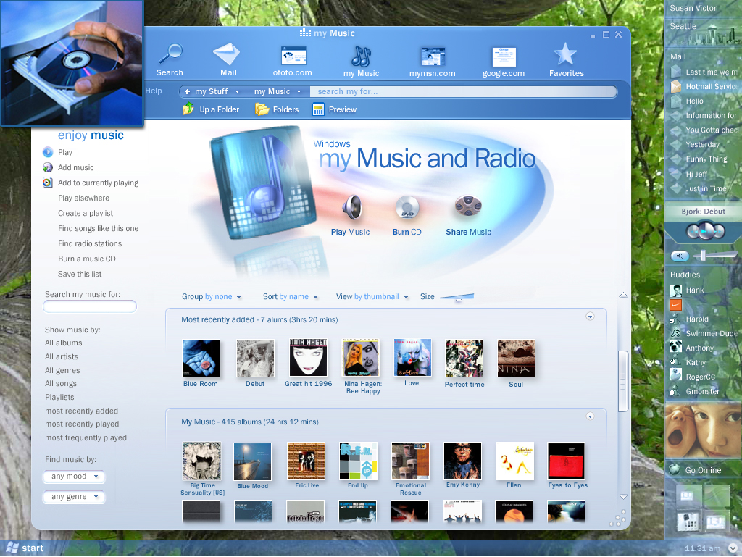Open the Search magnifier icon in toolbar
Viewport: 742px width, 557px height.
click(170, 54)
